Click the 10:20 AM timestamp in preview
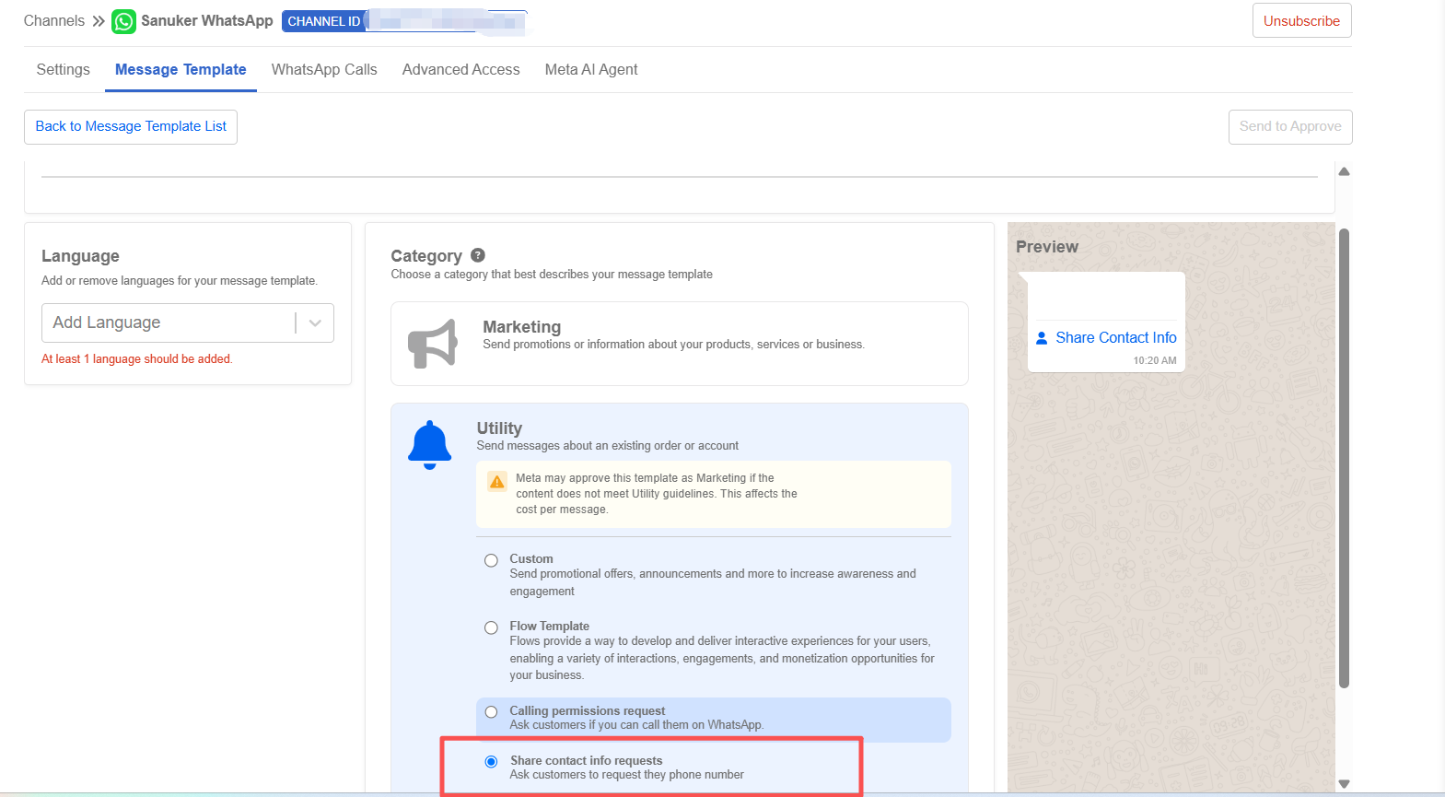The width and height of the screenshot is (1445, 797). click(x=1155, y=361)
